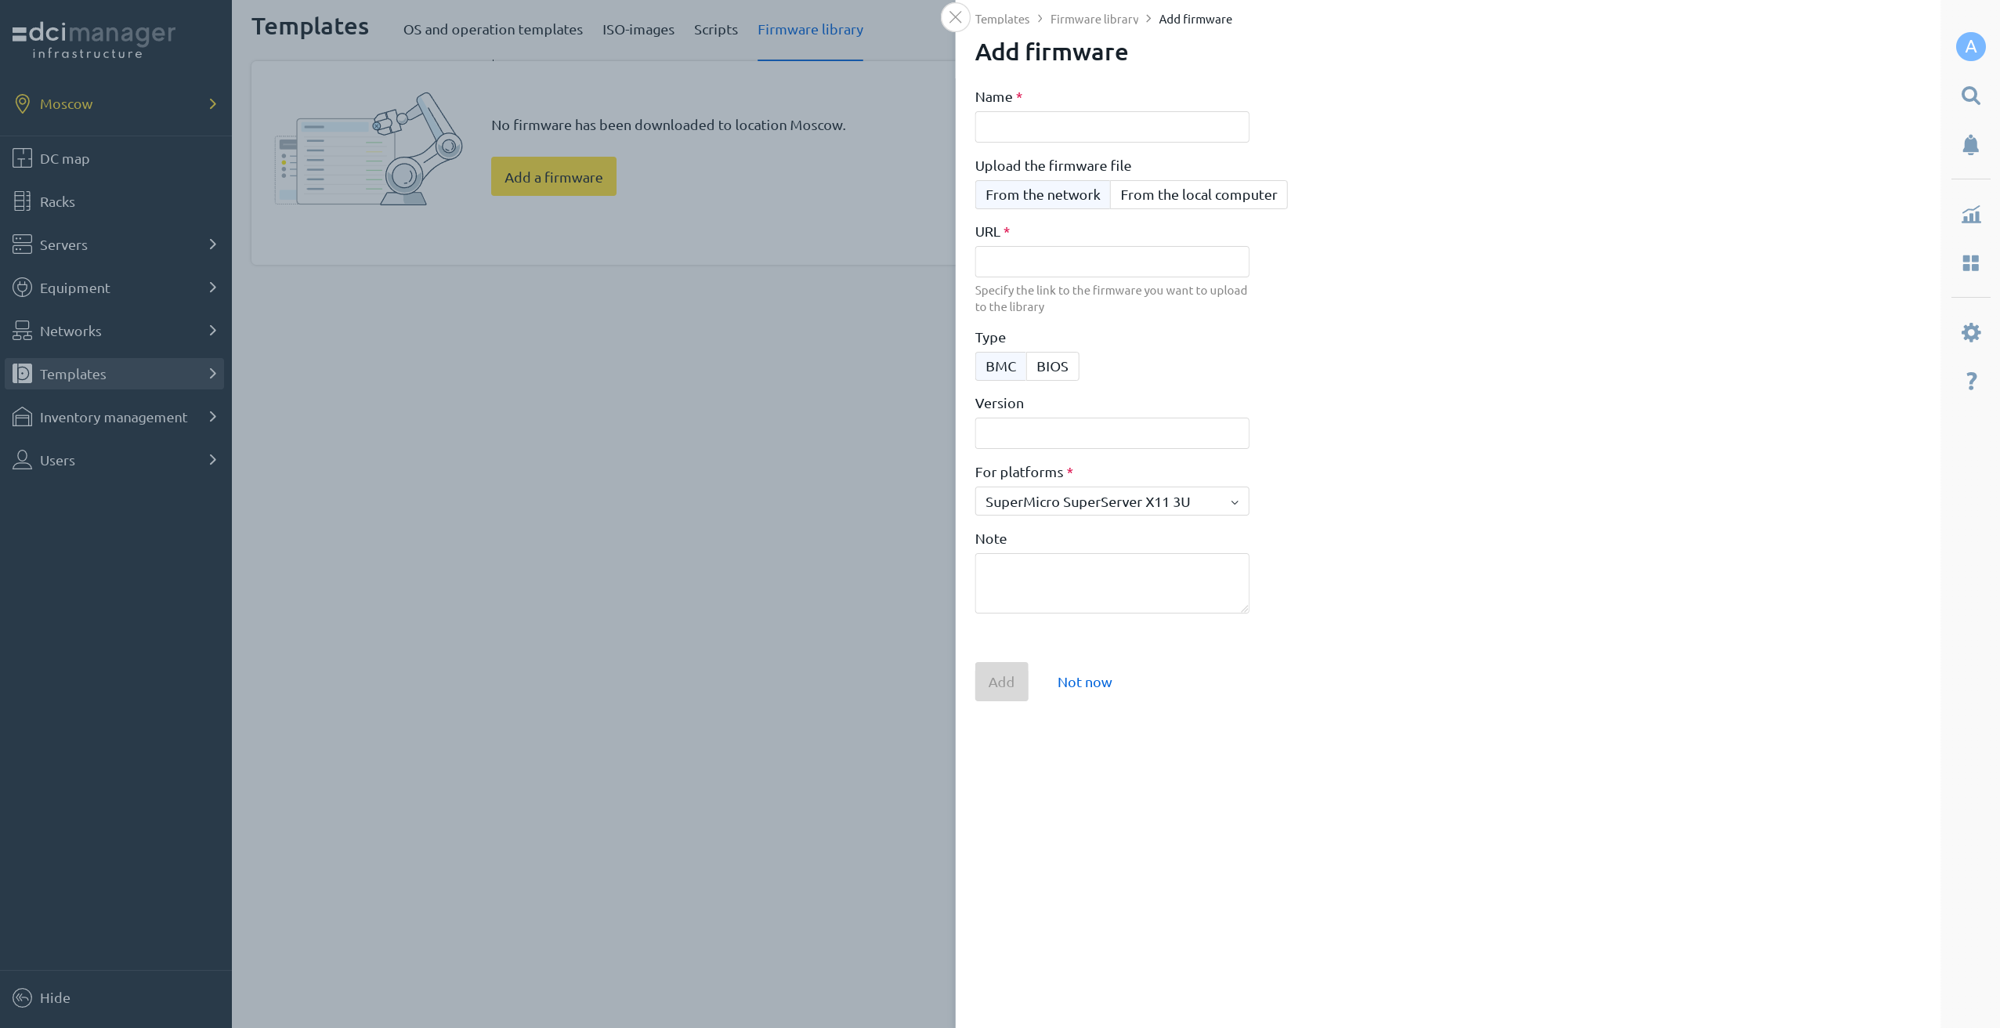2000x1028 pixels.
Task: Close the Add firmware panel
Action: 955,17
